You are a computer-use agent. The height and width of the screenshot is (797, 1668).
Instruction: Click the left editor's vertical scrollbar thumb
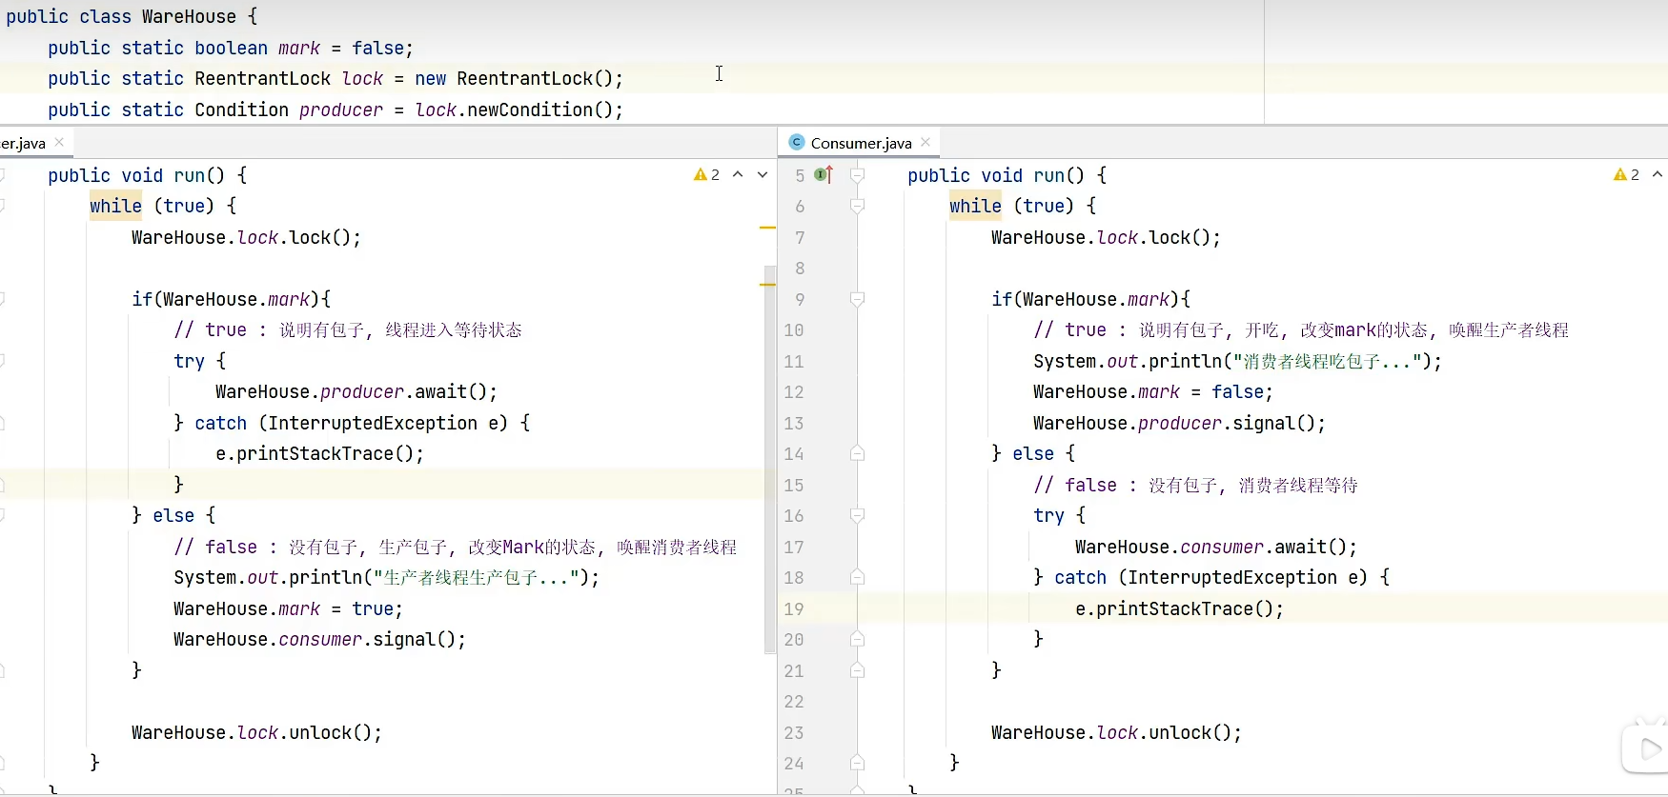click(x=769, y=457)
